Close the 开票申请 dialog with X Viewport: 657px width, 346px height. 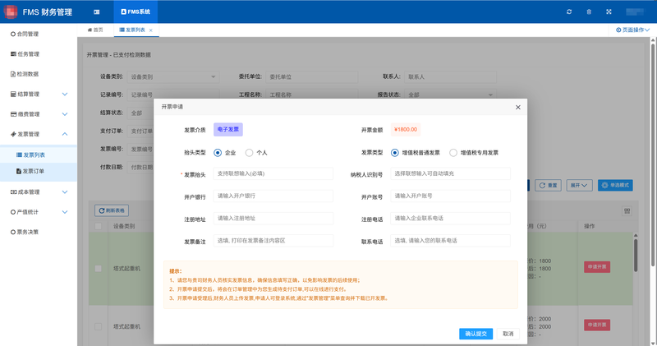(x=518, y=108)
